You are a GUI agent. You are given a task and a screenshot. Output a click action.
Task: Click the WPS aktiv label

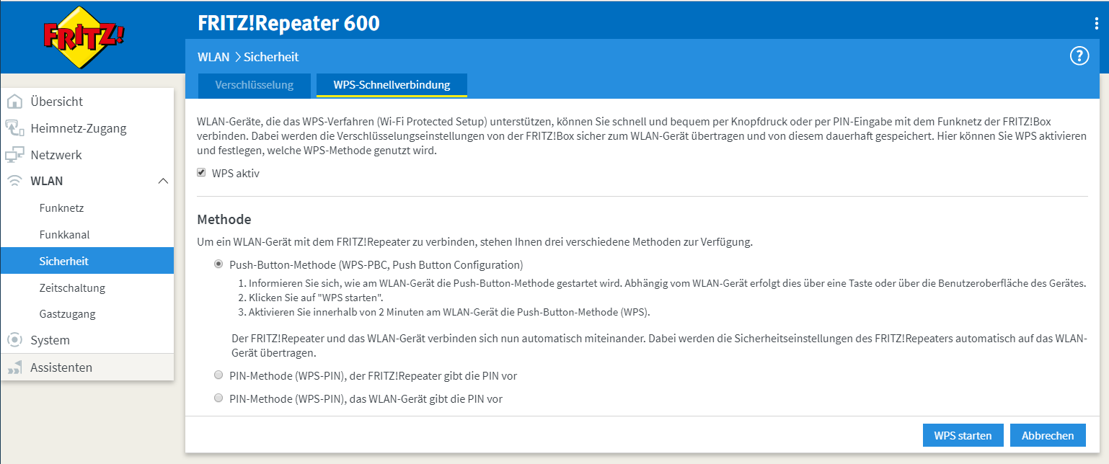[x=236, y=173]
